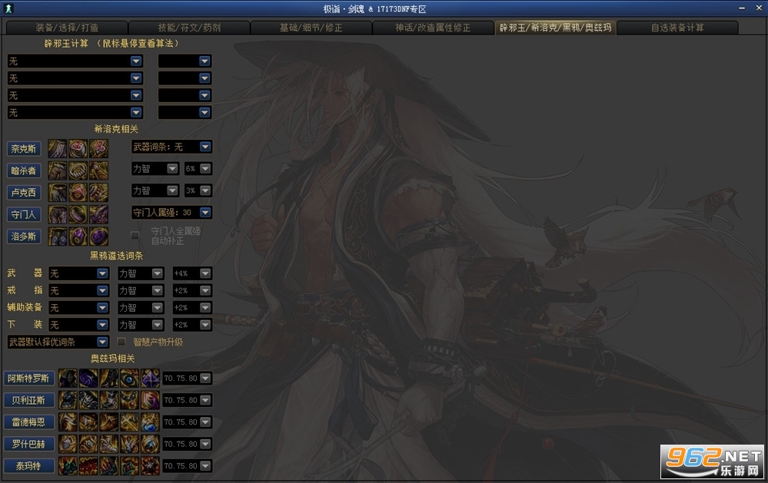Click the 辟邪玉计算 header text
This screenshot has height=483, width=768.
66,44
